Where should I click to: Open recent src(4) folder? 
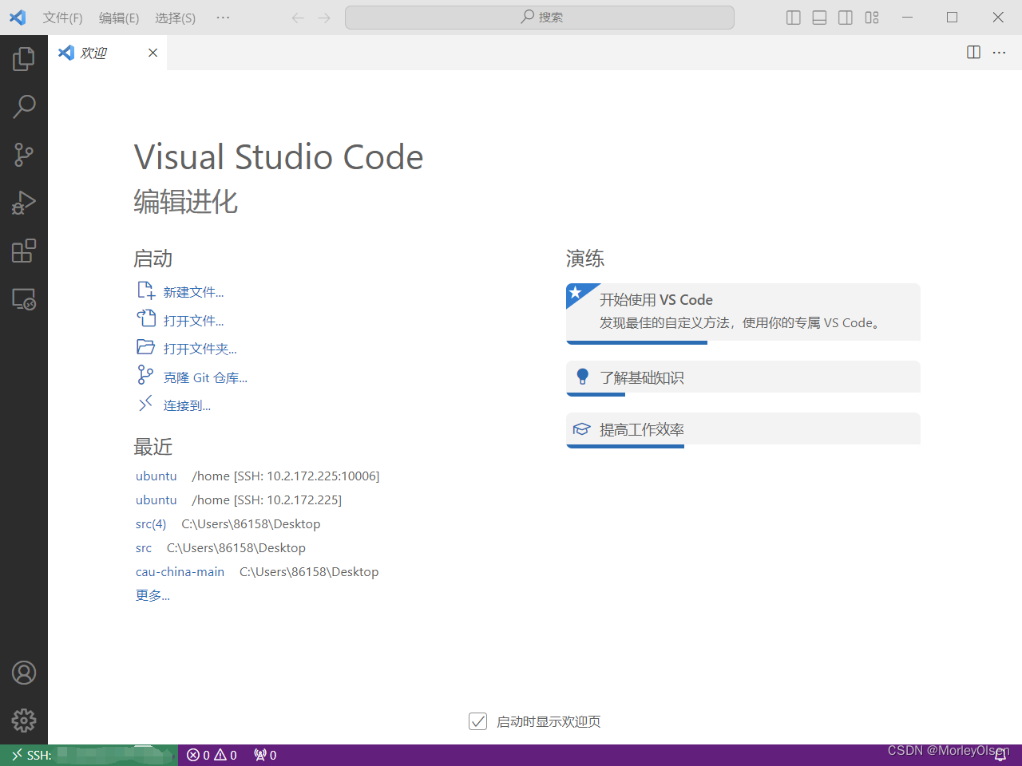click(x=151, y=523)
